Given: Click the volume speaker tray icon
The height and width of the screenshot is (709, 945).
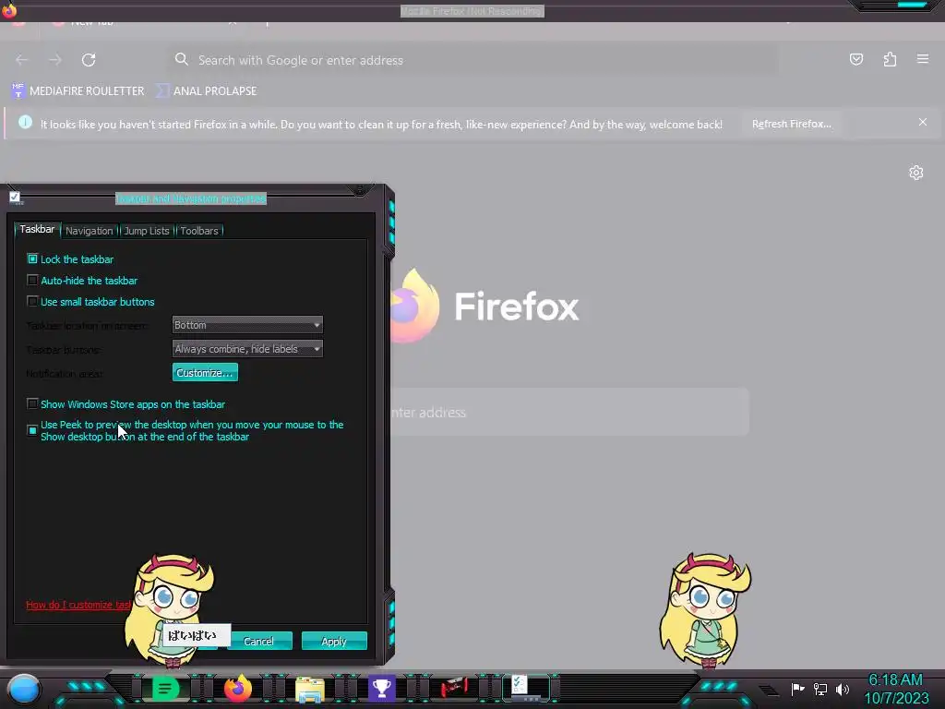Looking at the screenshot, I should click(842, 689).
